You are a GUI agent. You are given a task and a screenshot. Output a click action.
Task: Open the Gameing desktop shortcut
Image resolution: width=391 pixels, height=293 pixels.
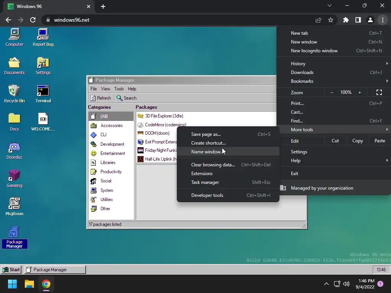(14, 179)
